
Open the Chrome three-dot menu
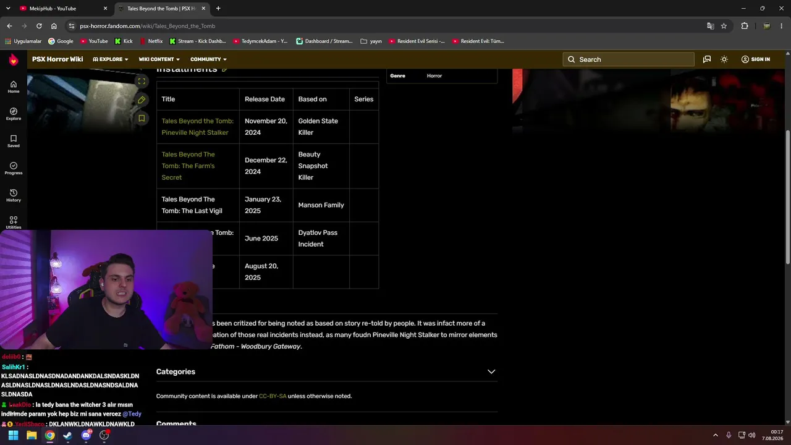tap(782, 26)
